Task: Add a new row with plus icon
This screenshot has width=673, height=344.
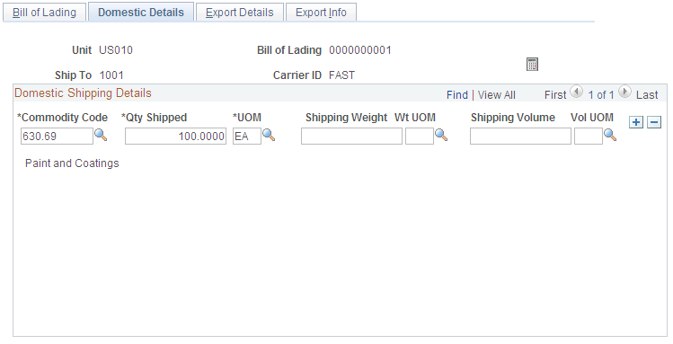Action: 635,122
